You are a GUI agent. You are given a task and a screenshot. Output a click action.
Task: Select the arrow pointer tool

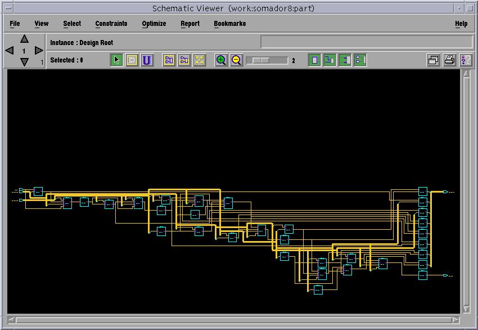click(x=116, y=60)
